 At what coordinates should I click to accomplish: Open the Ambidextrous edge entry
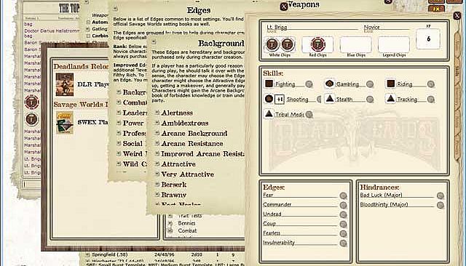pyautogui.click(x=184, y=123)
